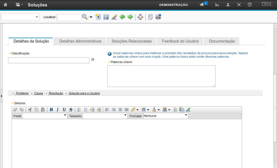This screenshot has width=277, height=168.
Task: Click the Home icon in header
Action: (5, 5)
